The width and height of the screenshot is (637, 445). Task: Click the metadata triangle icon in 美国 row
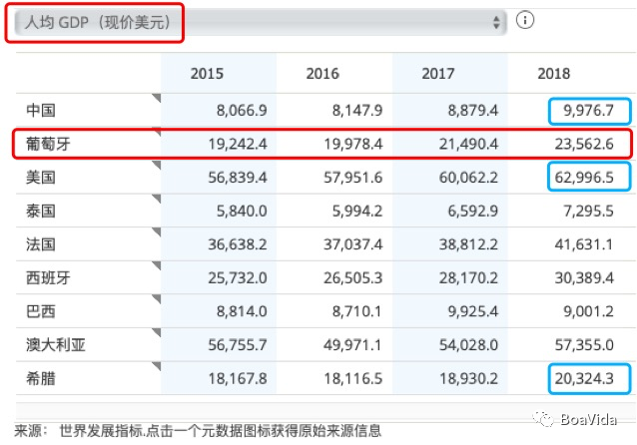coord(157,166)
